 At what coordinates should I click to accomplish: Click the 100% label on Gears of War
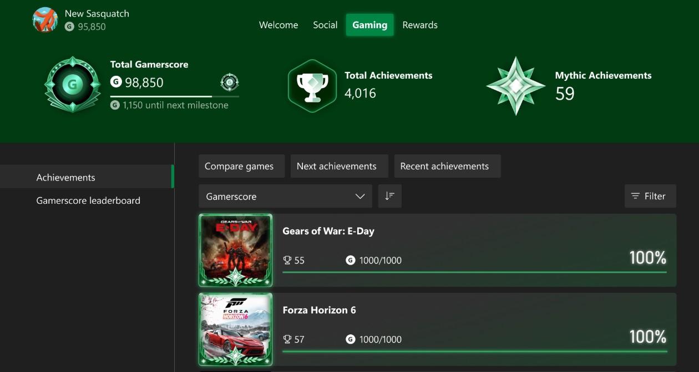click(648, 257)
